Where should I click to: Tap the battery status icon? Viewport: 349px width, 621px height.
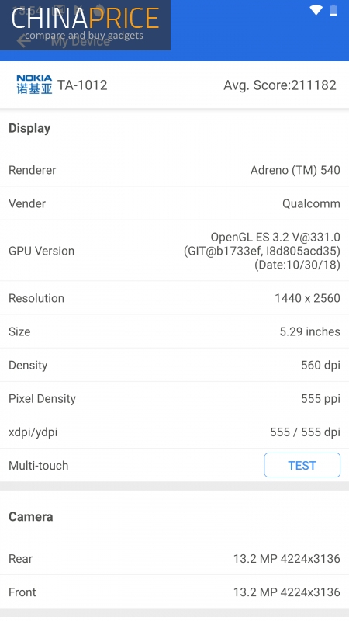(333, 10)
